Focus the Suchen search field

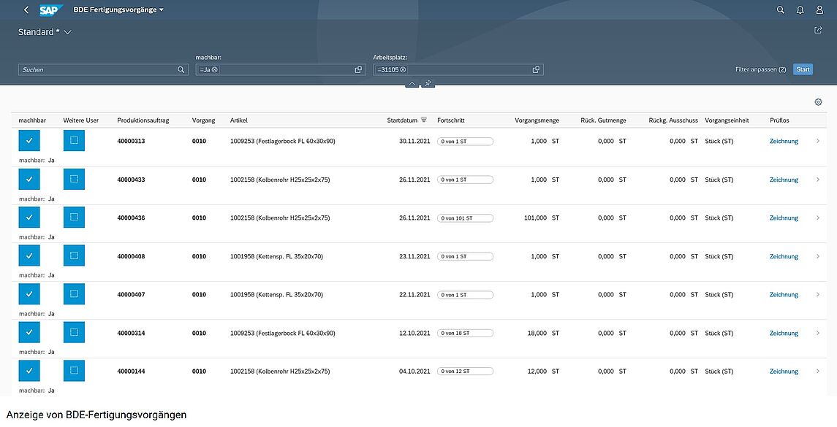103,69
